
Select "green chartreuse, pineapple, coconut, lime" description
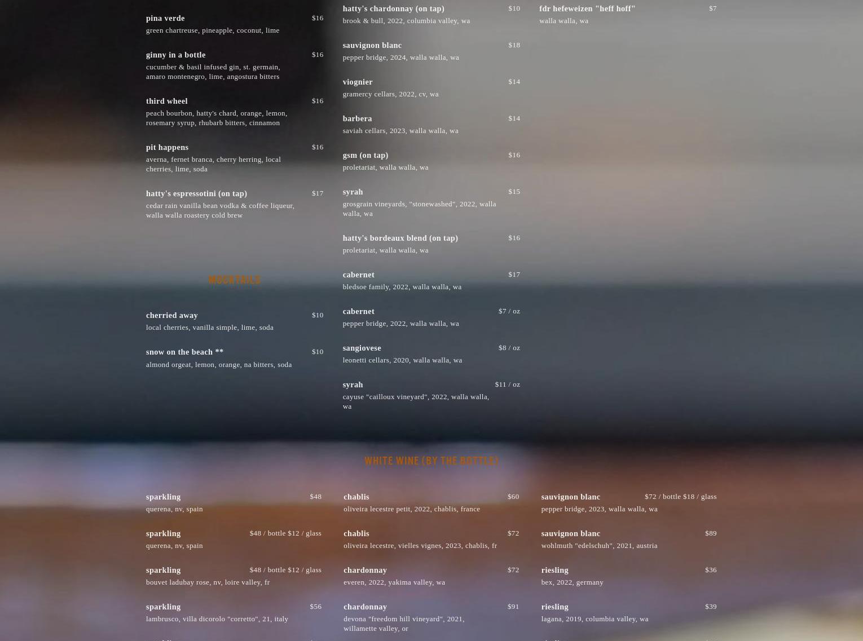pos(213,30)
